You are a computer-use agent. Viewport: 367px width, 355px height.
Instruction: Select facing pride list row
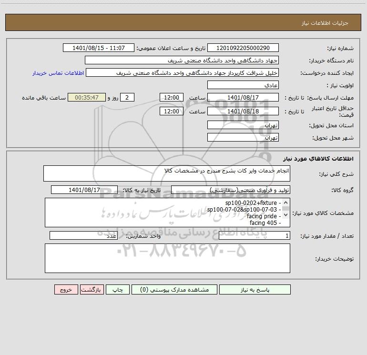[x=264, y=216]
